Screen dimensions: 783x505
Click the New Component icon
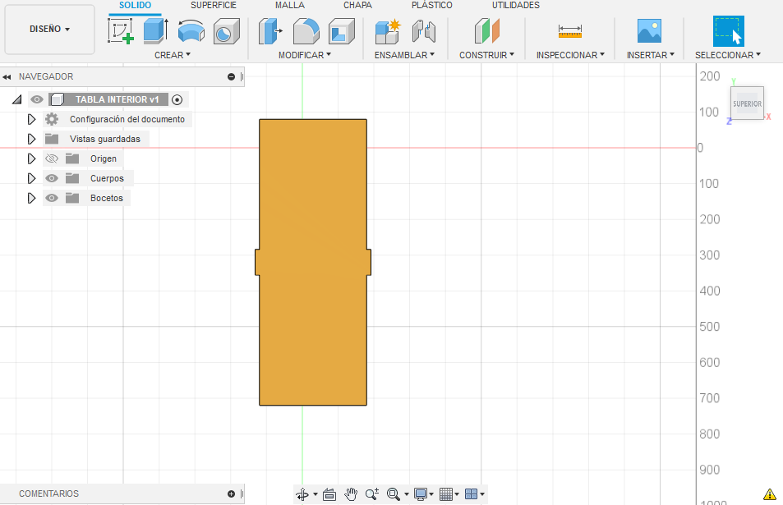388,31
